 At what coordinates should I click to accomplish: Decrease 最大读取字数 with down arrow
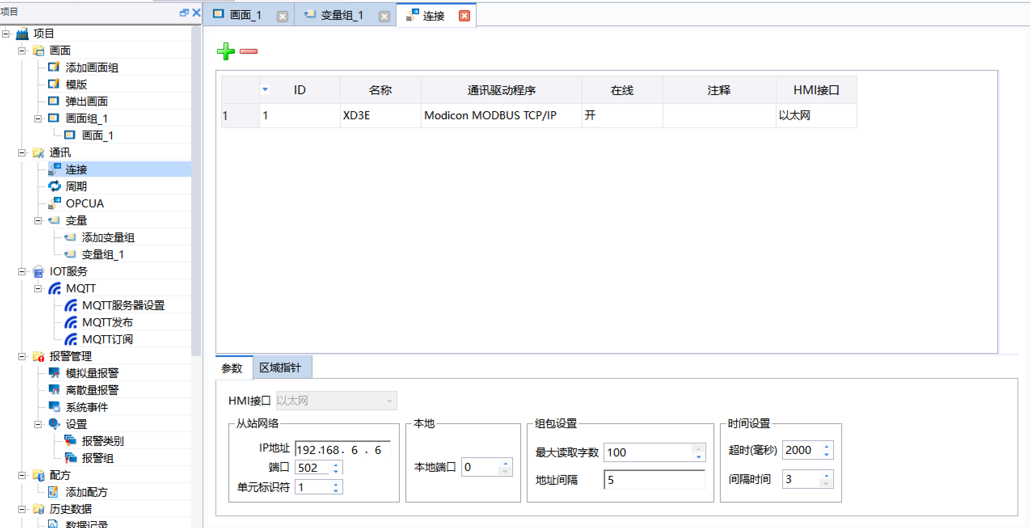coord(699,457)
